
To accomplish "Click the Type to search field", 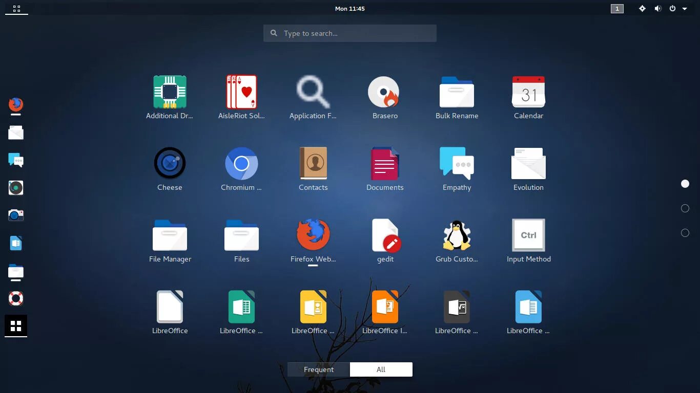I will tap(350, 33).
